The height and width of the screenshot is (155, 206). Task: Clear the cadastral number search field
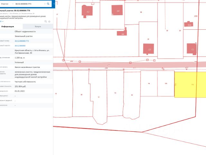(x=45, y=4)
